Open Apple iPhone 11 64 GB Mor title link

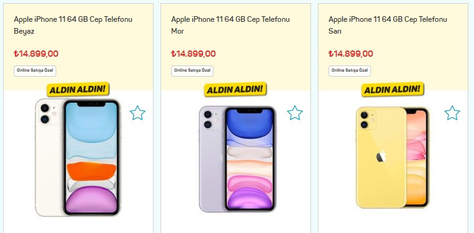click(x=230, y=25)
